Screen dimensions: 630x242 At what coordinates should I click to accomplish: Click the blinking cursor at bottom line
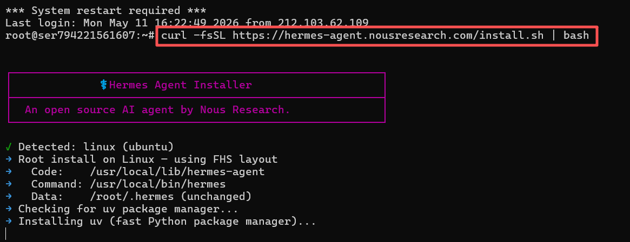pos(6,233)
